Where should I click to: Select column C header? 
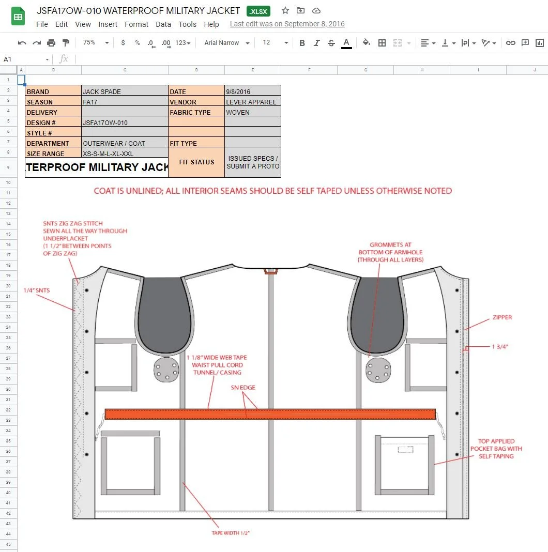(x=125, y=70)
